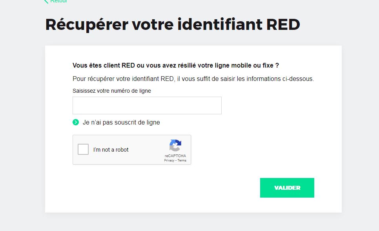The width and height of the screenshot is (379, 231).
Task: Click the "Récupérer votre identifiant RED" heading
Action: pyautogui.click(x=173, y=25)
